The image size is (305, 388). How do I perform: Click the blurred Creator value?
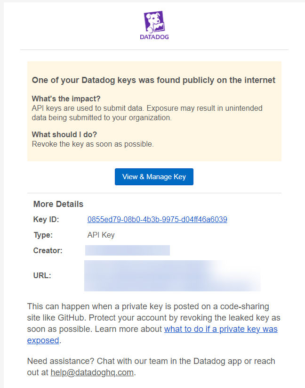pos(128,250)
